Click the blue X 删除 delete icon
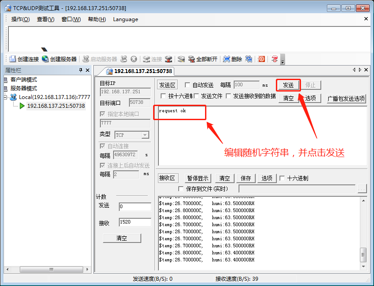Viewport: 374px width, 286px height. pyautogui.click(x=226, y=59)
